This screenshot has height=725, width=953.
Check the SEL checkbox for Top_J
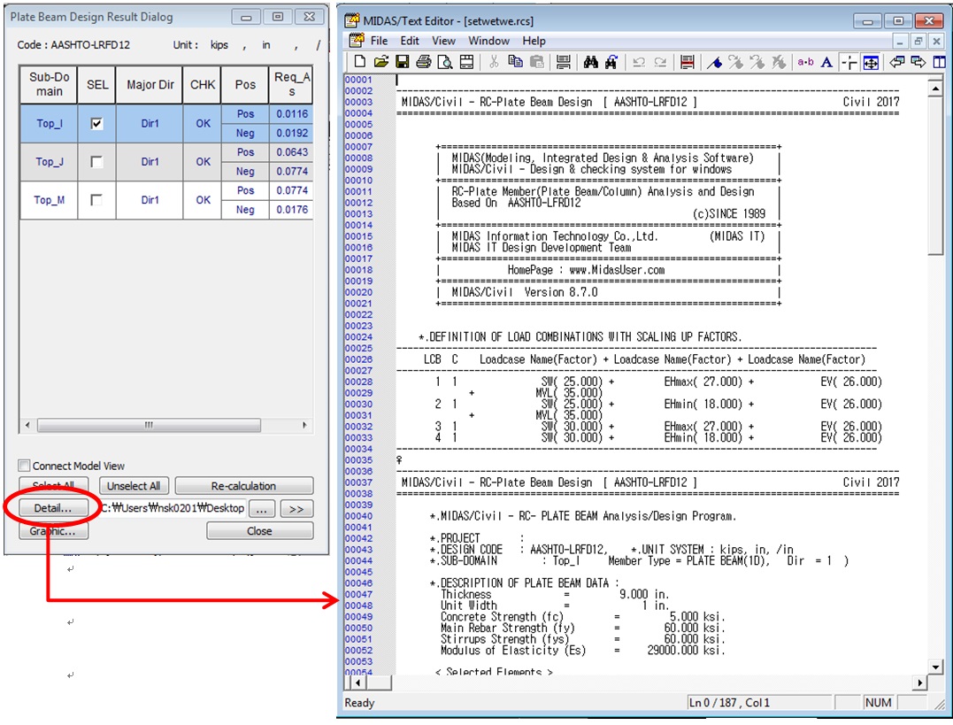96,162
